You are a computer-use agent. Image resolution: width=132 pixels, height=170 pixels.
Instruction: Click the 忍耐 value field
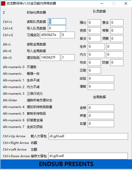[x=94, y=71]
